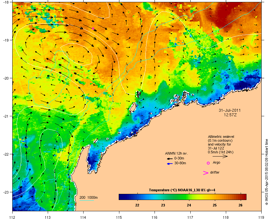The image size is (271, 219).
Task: Click the '200 1000m' isobath label
Action: point(88,198)
